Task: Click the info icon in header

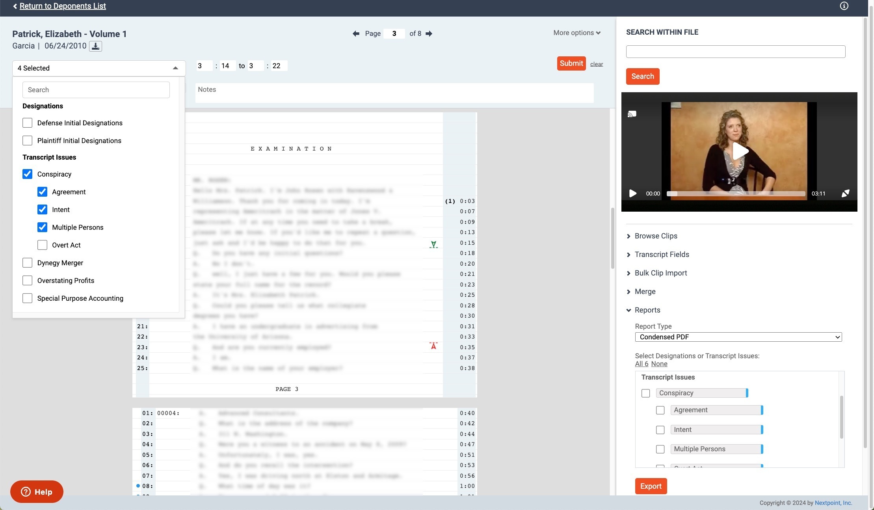Action: tap(844, 6)
